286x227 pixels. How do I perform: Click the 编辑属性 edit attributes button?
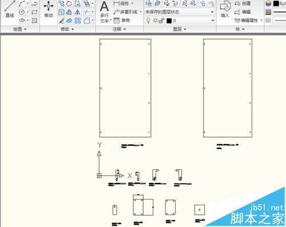pos(246,21)
